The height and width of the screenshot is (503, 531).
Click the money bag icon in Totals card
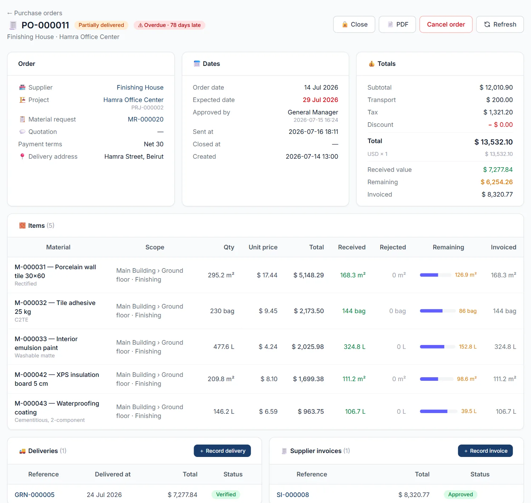point(371,64)
